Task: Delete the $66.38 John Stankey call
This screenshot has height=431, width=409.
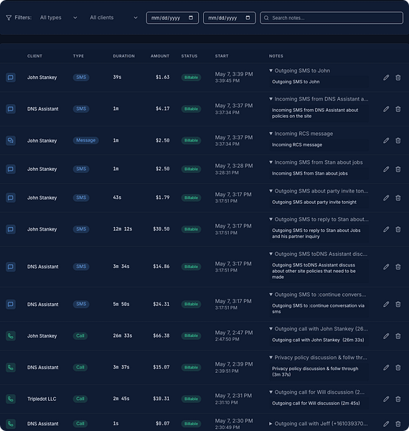Action: 398,336
